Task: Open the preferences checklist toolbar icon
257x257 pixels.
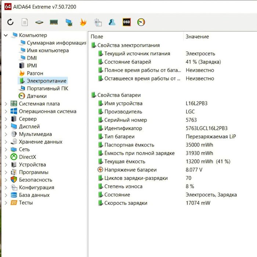Action: coord(98,22)
